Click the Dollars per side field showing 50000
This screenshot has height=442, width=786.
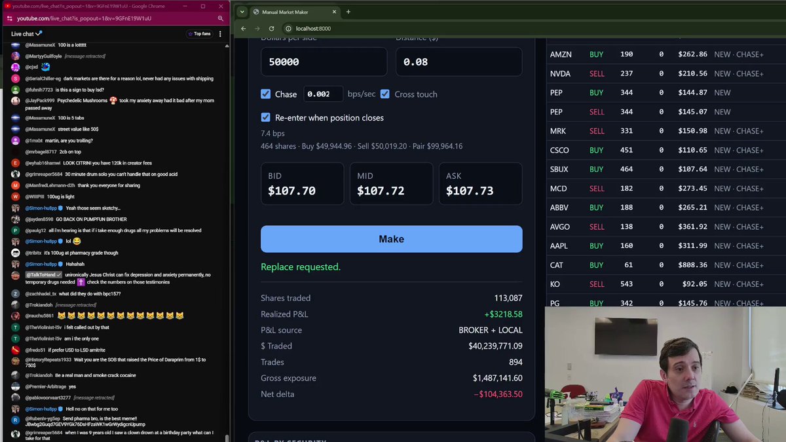pyautogui.click(x=324, y=62)
